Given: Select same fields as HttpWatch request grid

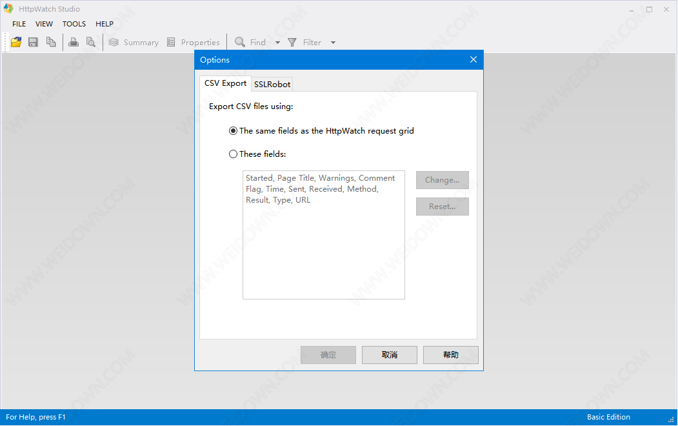Looking at the screenshot, I should tap(321, 130).
